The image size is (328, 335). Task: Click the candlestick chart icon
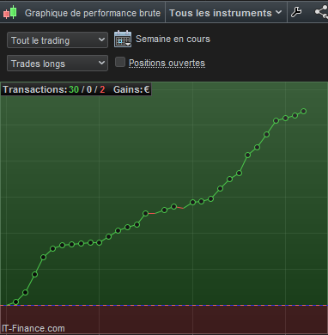pyautogui.click(x=10, y=13)
